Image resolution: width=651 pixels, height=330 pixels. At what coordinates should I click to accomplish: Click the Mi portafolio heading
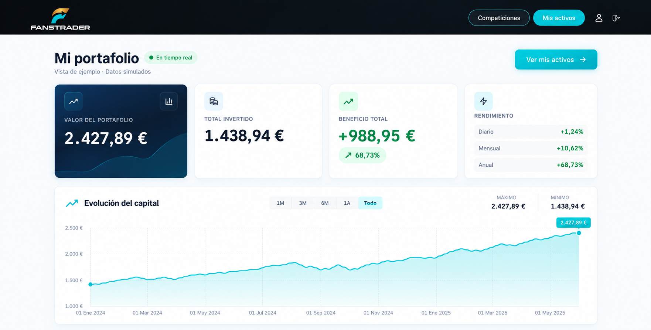click(97, 58)
